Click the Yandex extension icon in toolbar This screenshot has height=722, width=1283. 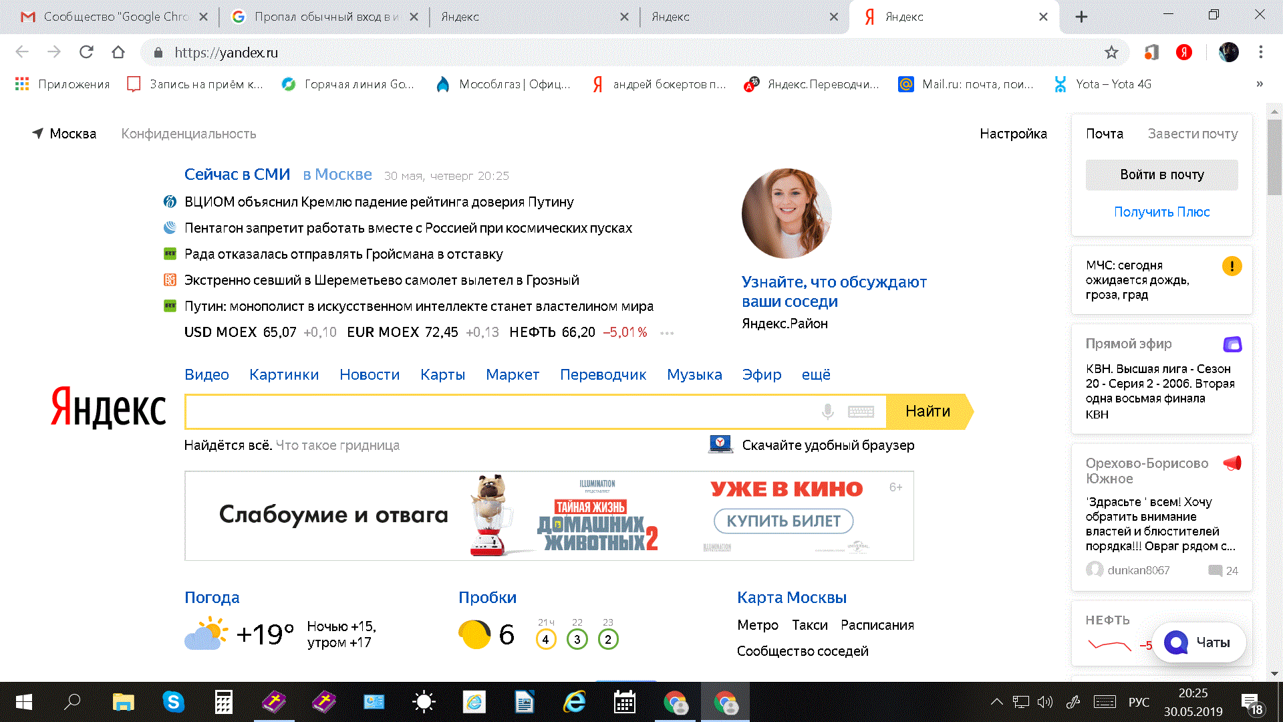tap(1183, 52)
